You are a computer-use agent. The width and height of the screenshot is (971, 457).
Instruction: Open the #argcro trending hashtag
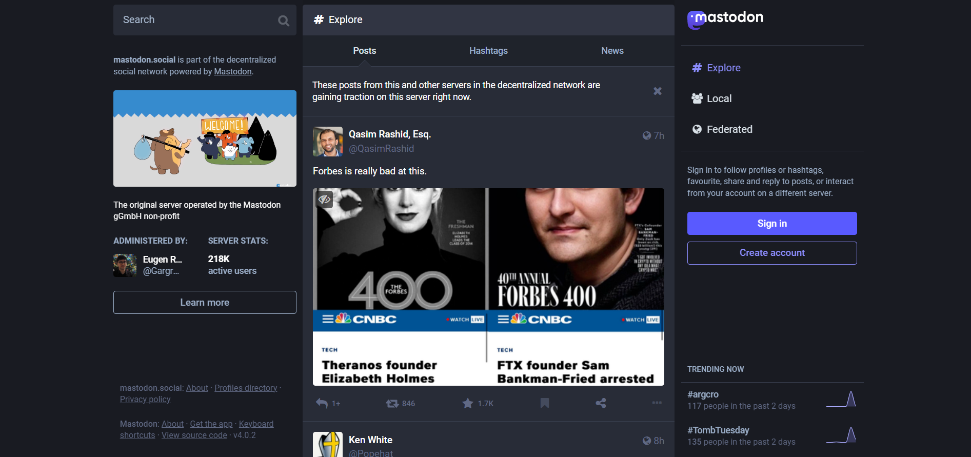point(703,394)
